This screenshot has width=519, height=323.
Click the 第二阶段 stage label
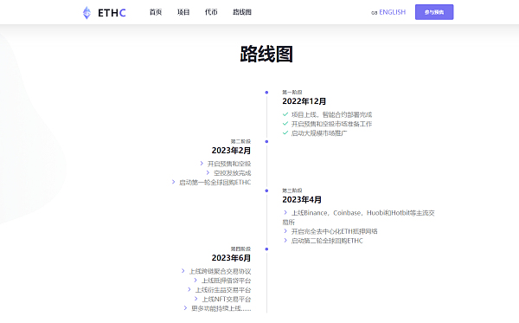click(x=241, y=141)
